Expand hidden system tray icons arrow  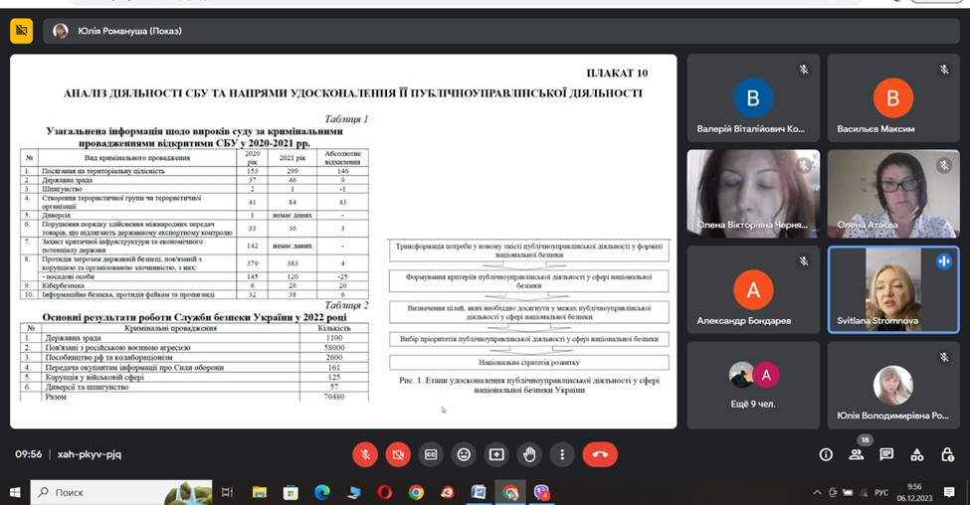pos(817,493)
